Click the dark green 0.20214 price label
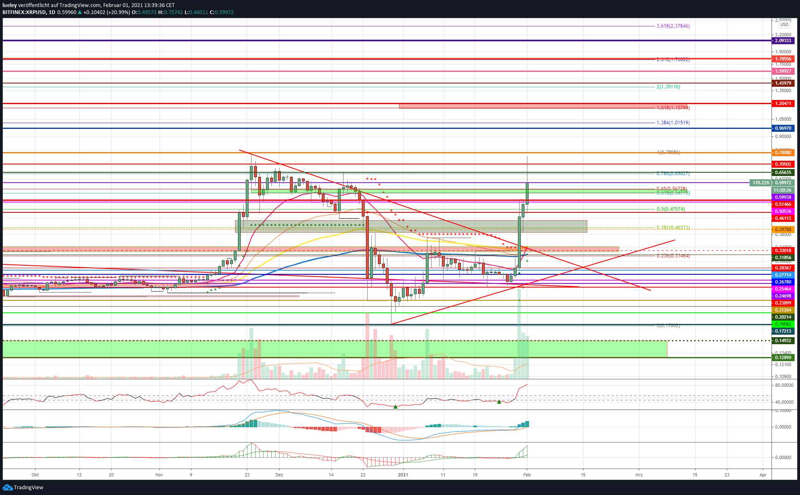The image size is (800, 495). pyautogui.click(x=783, y=317)
